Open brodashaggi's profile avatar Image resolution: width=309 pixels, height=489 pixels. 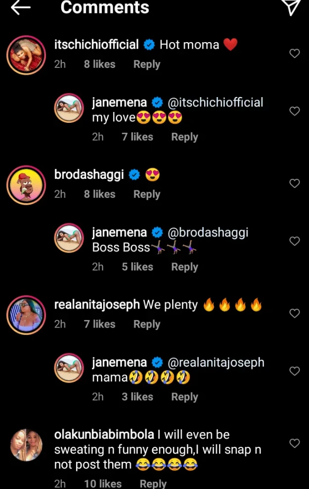(x=26, y=185)
